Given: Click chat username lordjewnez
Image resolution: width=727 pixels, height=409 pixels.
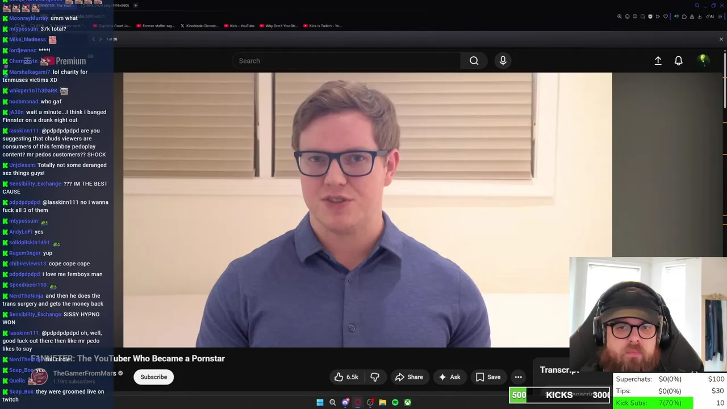Looking at the screenshot, I should click(22, 50).
